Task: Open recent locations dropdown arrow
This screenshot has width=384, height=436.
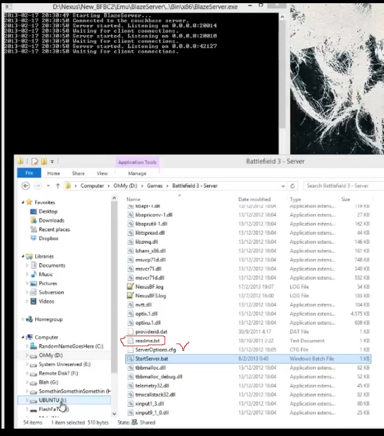Action: [48, 186]
